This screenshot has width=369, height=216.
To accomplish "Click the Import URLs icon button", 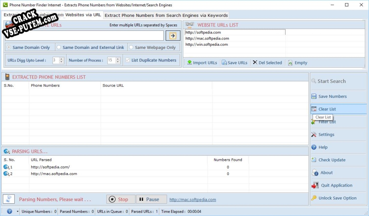I will (x=190, y=63).
